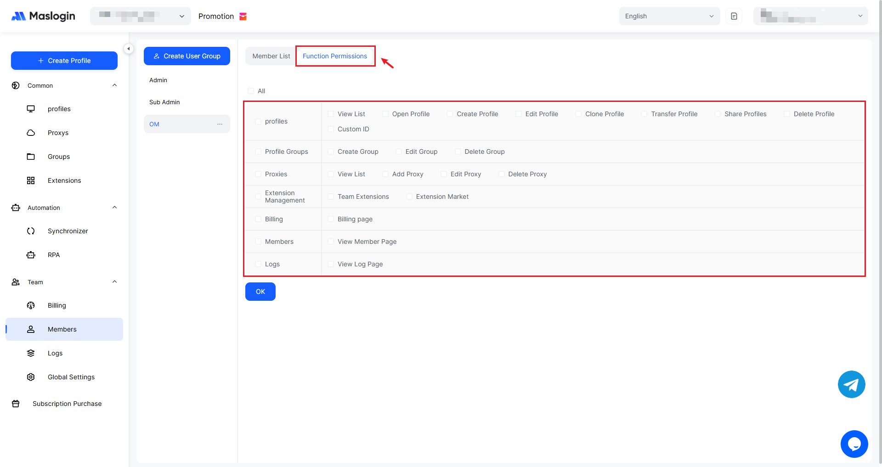Viewport: 882px width, 467px height.
Task: Collapse the sidebar using the arrow icon
Action: (129, 49)
